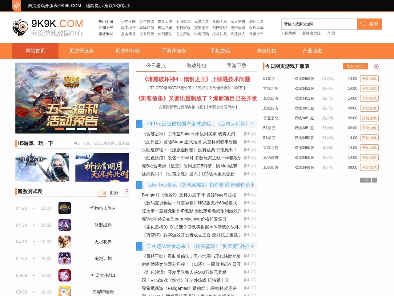Open 泡泡计划 game icon
The image size is (394, 296).
[65, 258]
